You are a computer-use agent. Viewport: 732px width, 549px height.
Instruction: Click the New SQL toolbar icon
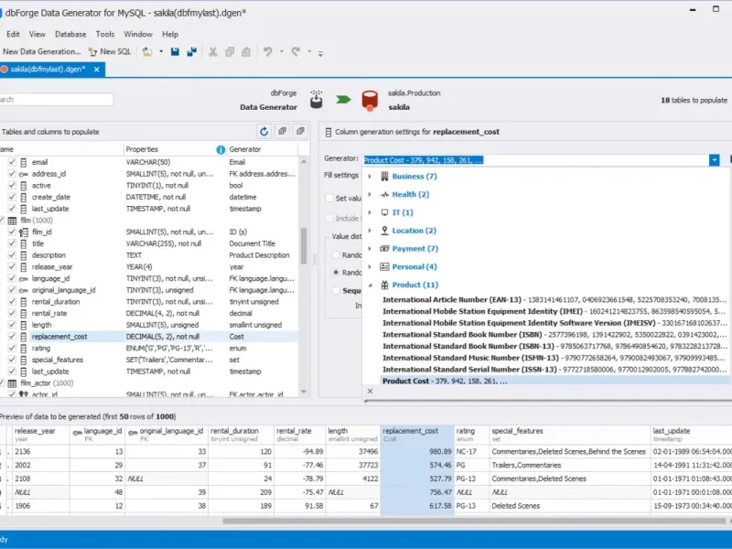pyautogui.click(x=113, y=52)
